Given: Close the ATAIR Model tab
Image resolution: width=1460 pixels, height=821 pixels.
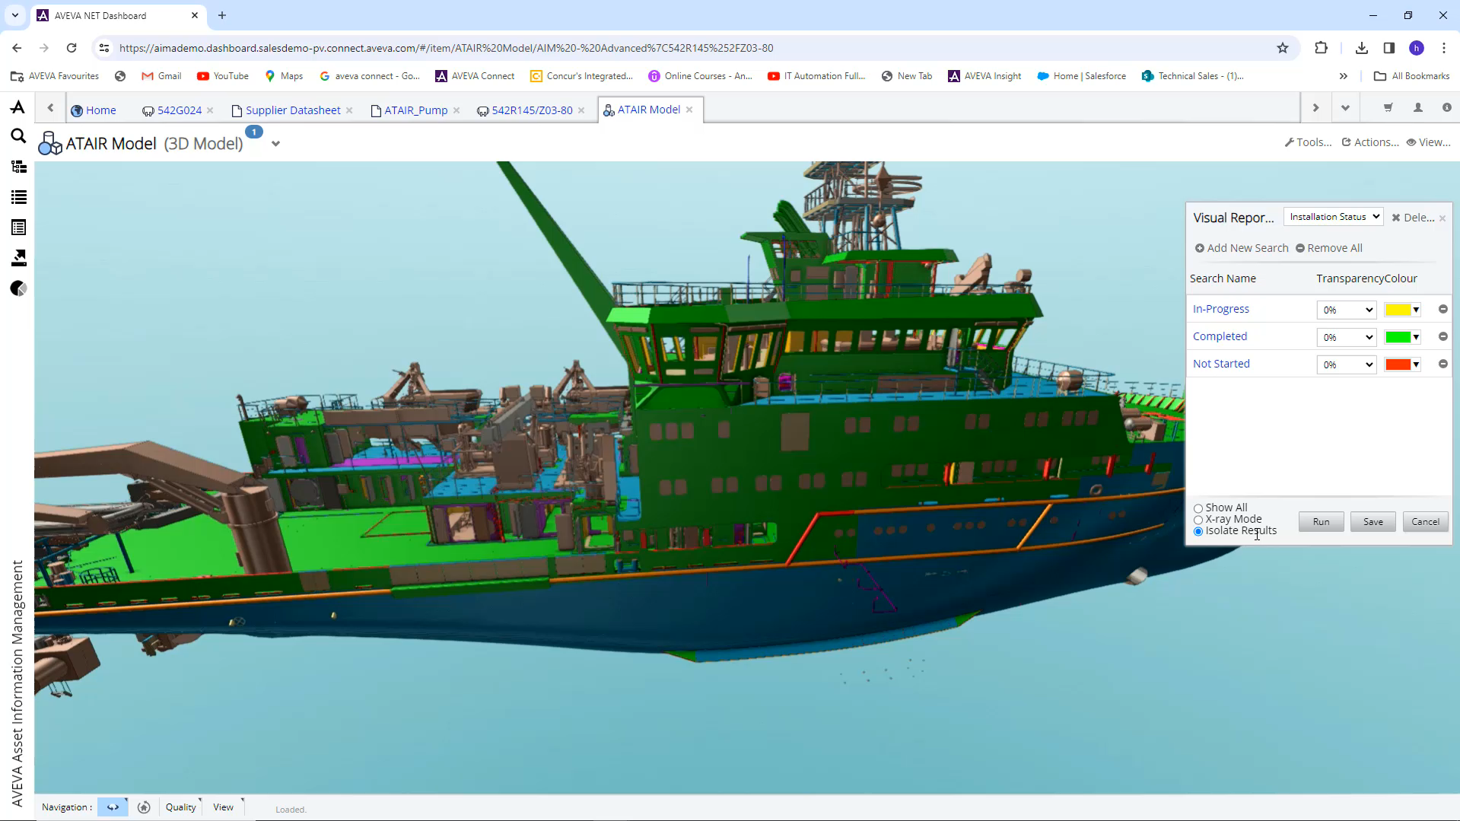Looking at the screenshot, I should coord(689,110).
